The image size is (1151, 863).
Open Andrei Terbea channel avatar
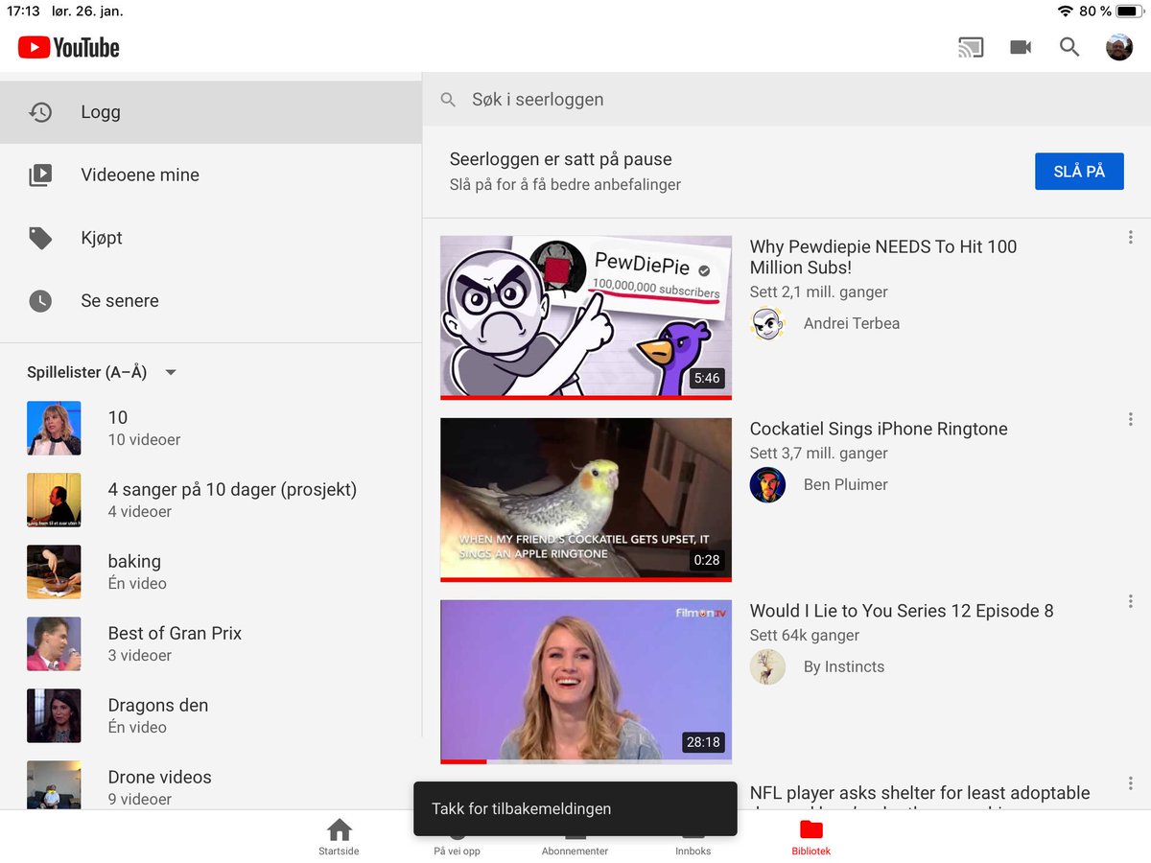(x=767, y=323)
